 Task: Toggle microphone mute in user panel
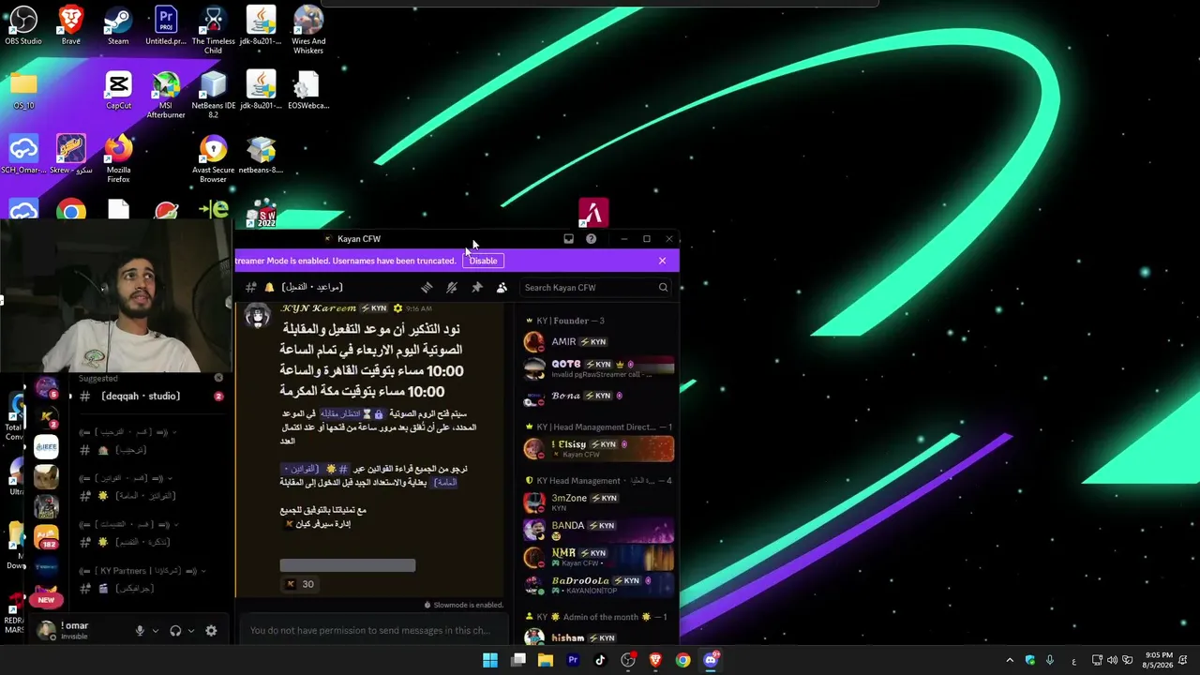pyautogui.click(x=140, y=631)
